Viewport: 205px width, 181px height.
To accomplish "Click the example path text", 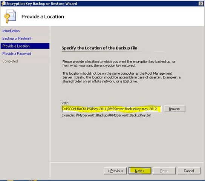I will [x=106, y=115].
